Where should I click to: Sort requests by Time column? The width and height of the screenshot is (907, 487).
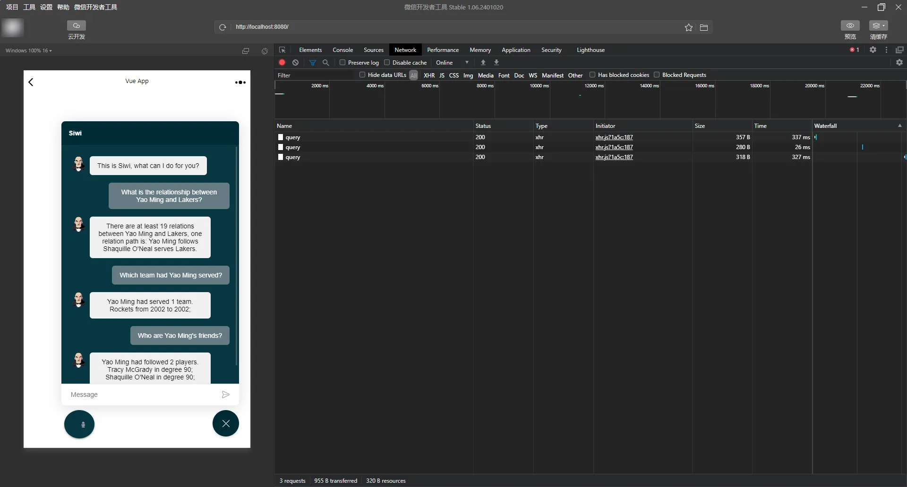782,126
